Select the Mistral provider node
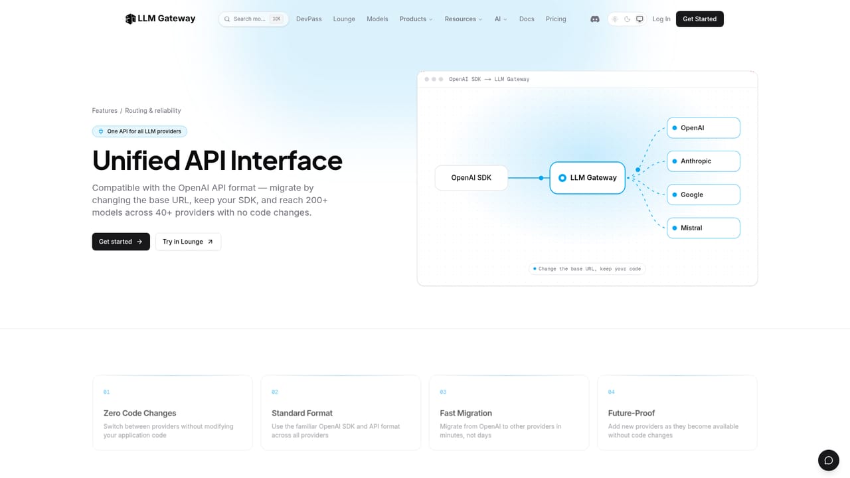 coord(703,228)
